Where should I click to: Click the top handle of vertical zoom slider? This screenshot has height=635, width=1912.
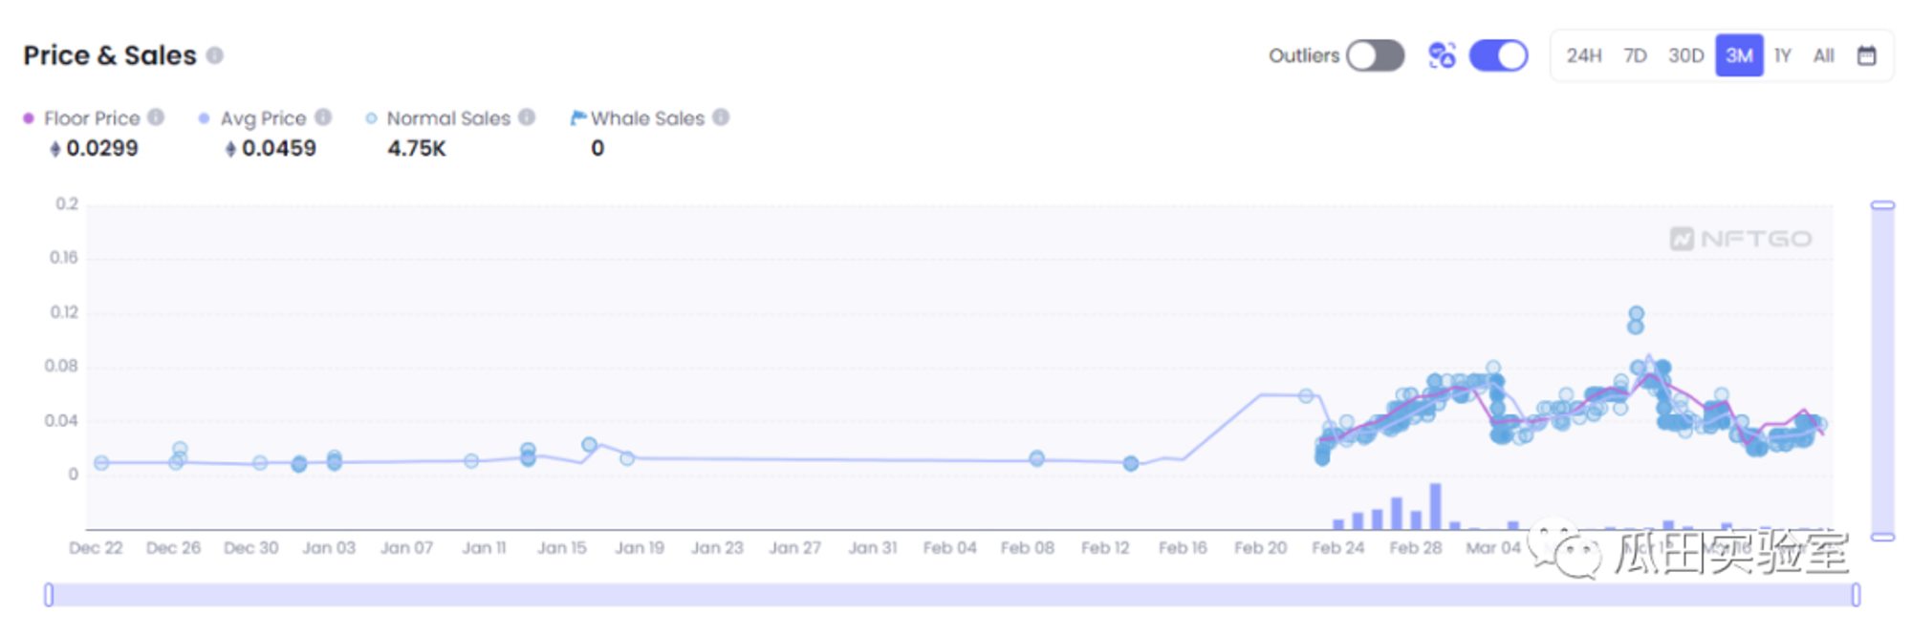tap(1882, 205)
